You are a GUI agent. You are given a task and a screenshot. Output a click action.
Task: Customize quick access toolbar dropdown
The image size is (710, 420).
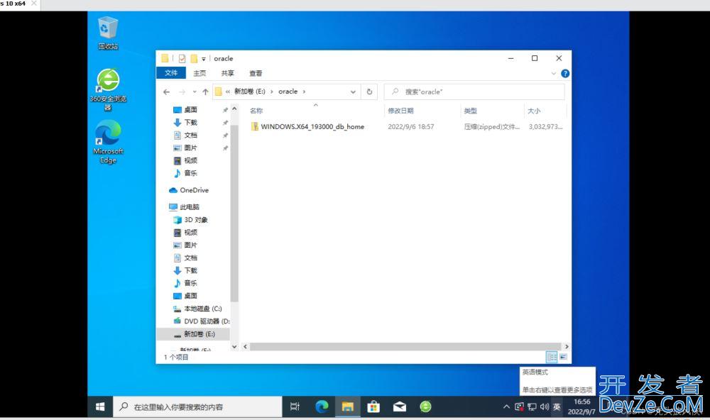click(203, 59)
